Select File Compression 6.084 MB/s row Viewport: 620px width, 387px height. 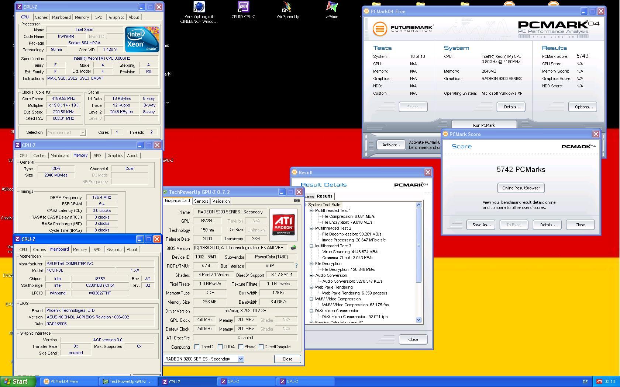(x=348, y=216)
